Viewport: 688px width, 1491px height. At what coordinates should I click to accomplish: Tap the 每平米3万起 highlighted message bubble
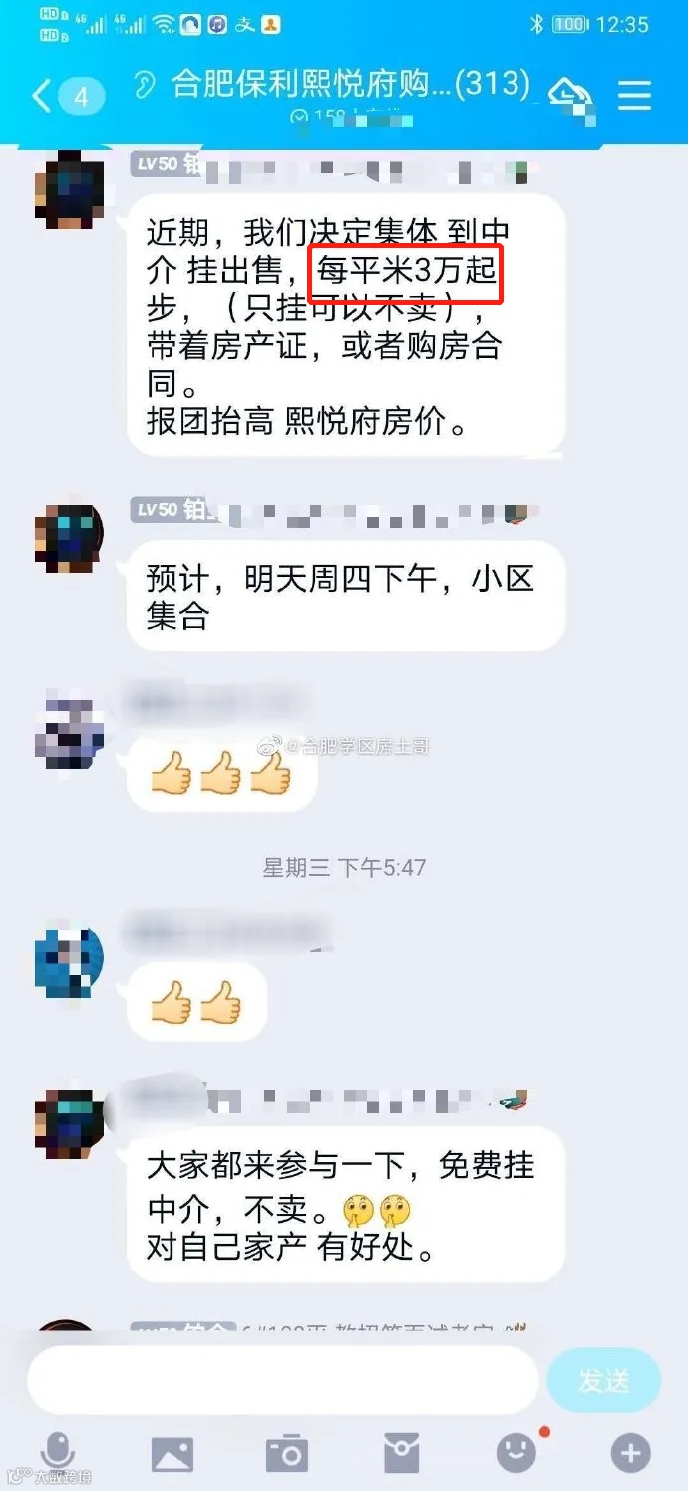(x=346, y=324)
